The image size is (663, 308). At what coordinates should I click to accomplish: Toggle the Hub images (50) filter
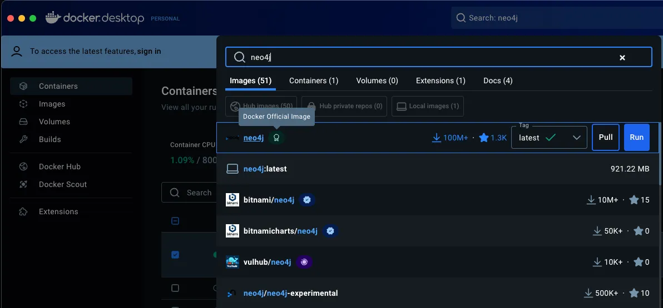(x=261, y=106)
